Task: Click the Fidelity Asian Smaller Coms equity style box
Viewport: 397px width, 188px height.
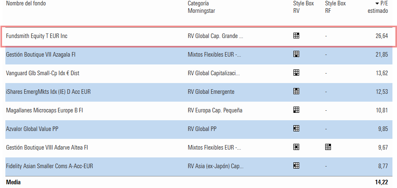Action: click(296, 166)
